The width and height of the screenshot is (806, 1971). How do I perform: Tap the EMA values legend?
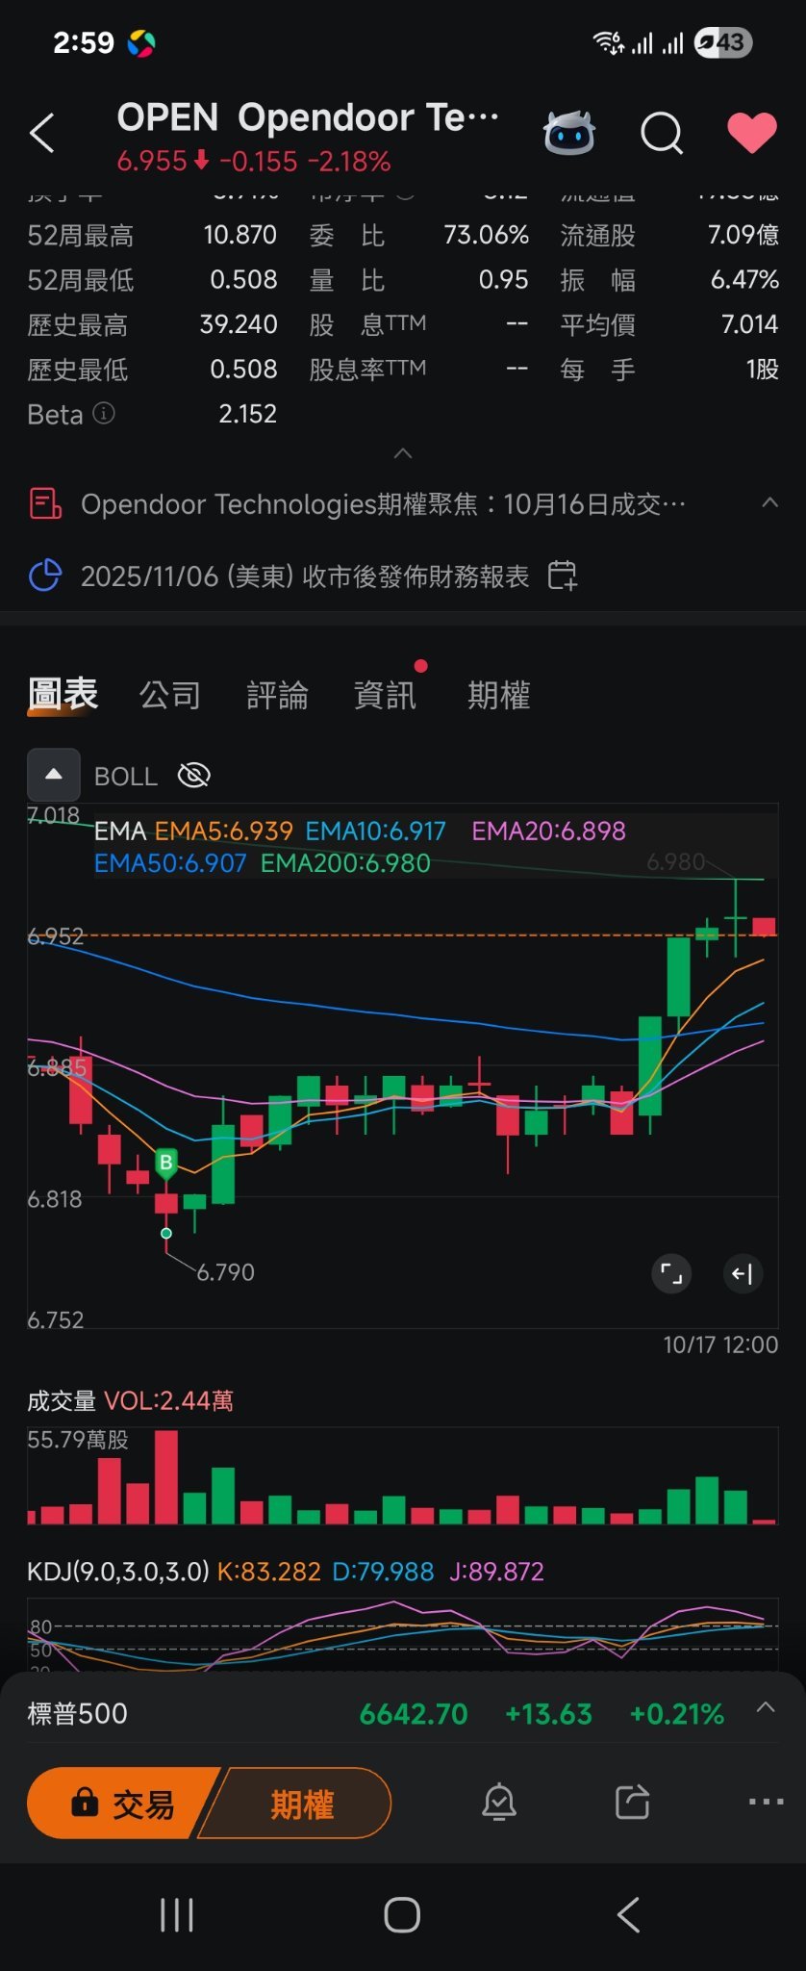pos(360,846)
